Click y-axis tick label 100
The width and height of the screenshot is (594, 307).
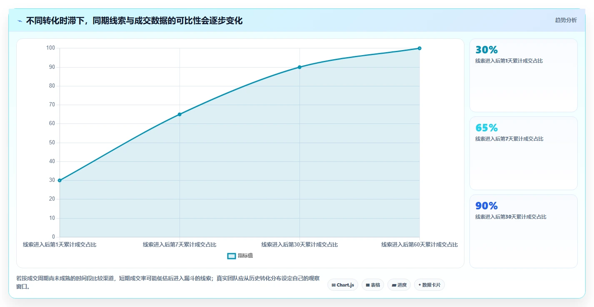50,48
